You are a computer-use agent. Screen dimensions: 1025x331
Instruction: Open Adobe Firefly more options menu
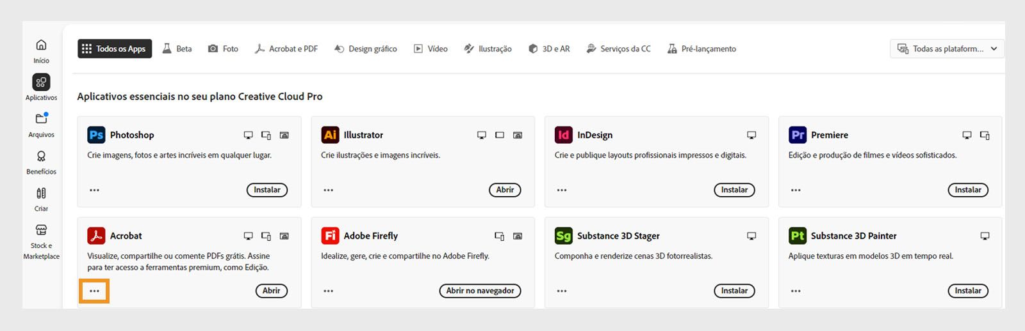(329, 291)
